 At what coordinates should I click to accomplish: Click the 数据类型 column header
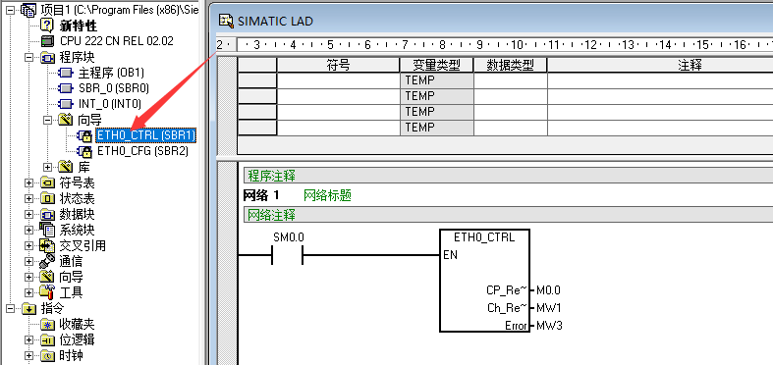(510, 65)
